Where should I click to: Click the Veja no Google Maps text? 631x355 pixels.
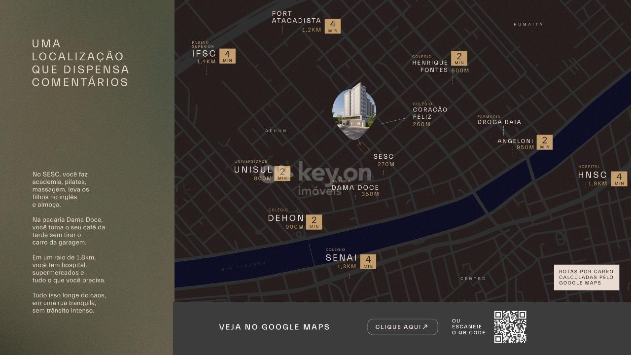pos(274,327)
